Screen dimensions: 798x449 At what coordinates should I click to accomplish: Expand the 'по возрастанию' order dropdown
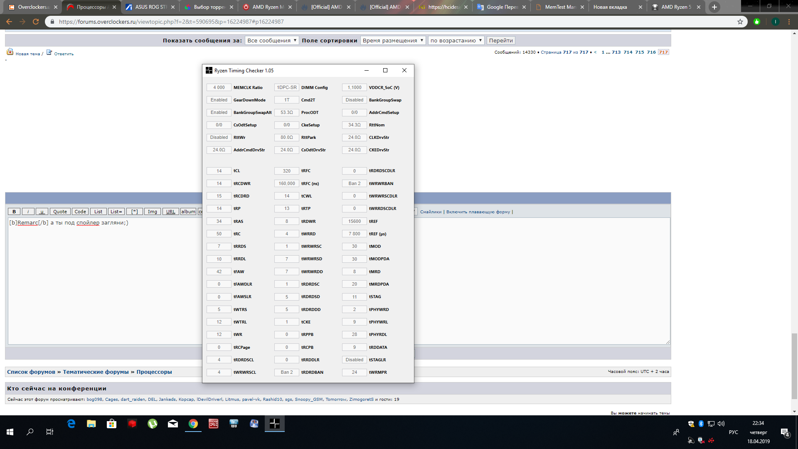click(456, 40)
